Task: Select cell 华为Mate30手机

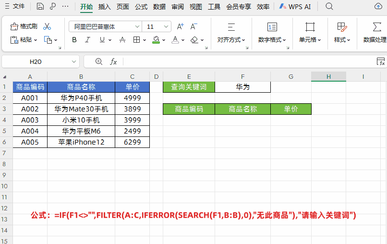Action: click(x=81, y=109)
